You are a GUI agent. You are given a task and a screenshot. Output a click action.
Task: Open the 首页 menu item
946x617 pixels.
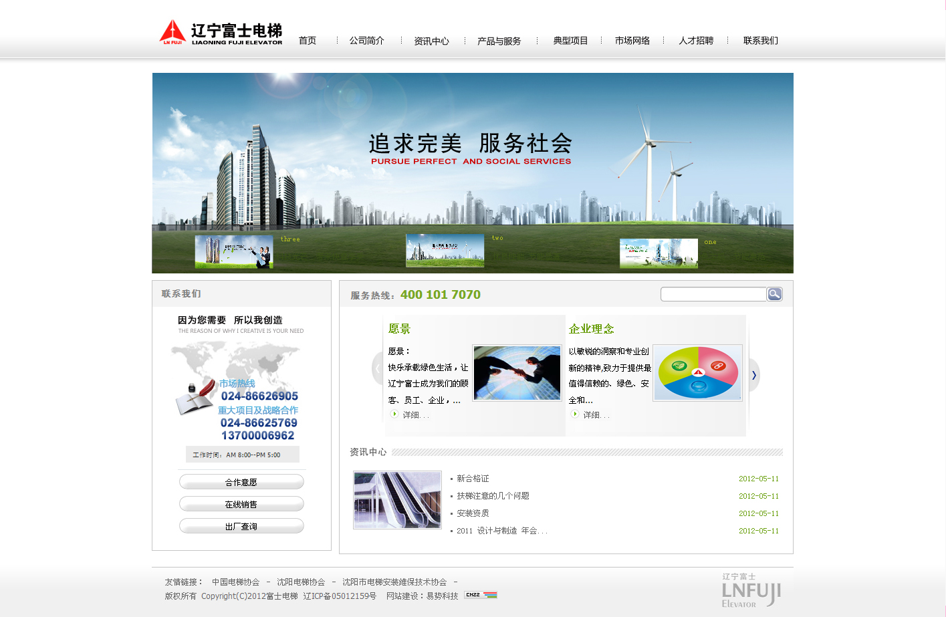tap(308, 41)
